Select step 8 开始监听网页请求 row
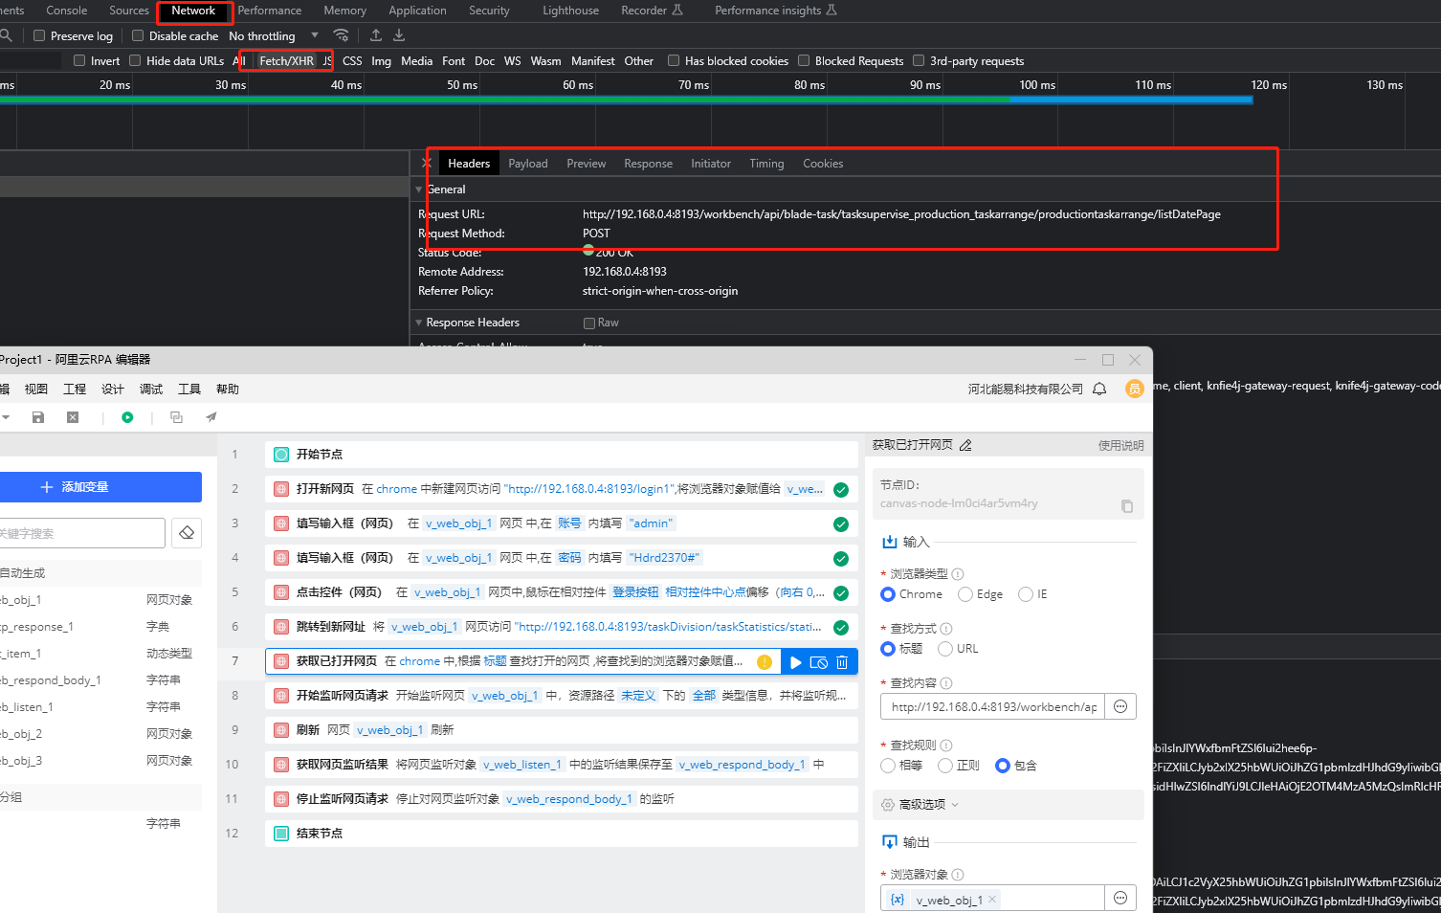 pos(562,696)
